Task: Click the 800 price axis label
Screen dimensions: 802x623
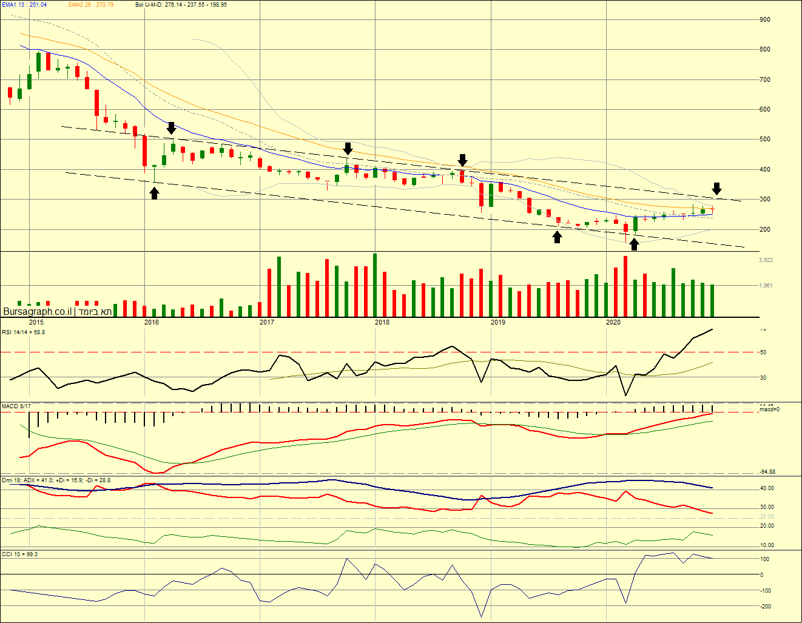Action: click(765, 50)
